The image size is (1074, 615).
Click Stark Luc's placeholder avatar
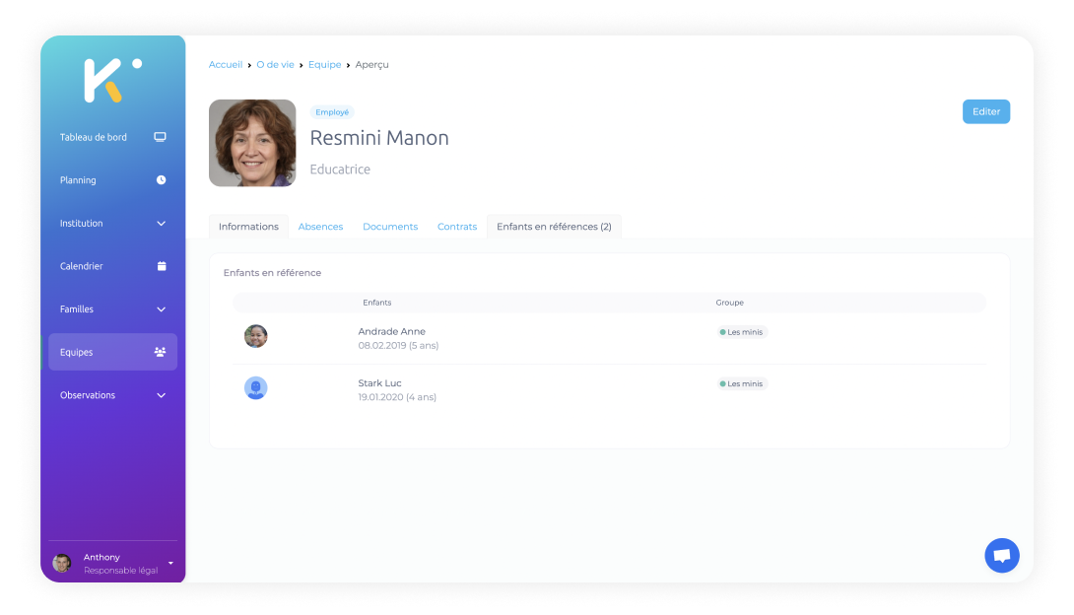point(255,388)
